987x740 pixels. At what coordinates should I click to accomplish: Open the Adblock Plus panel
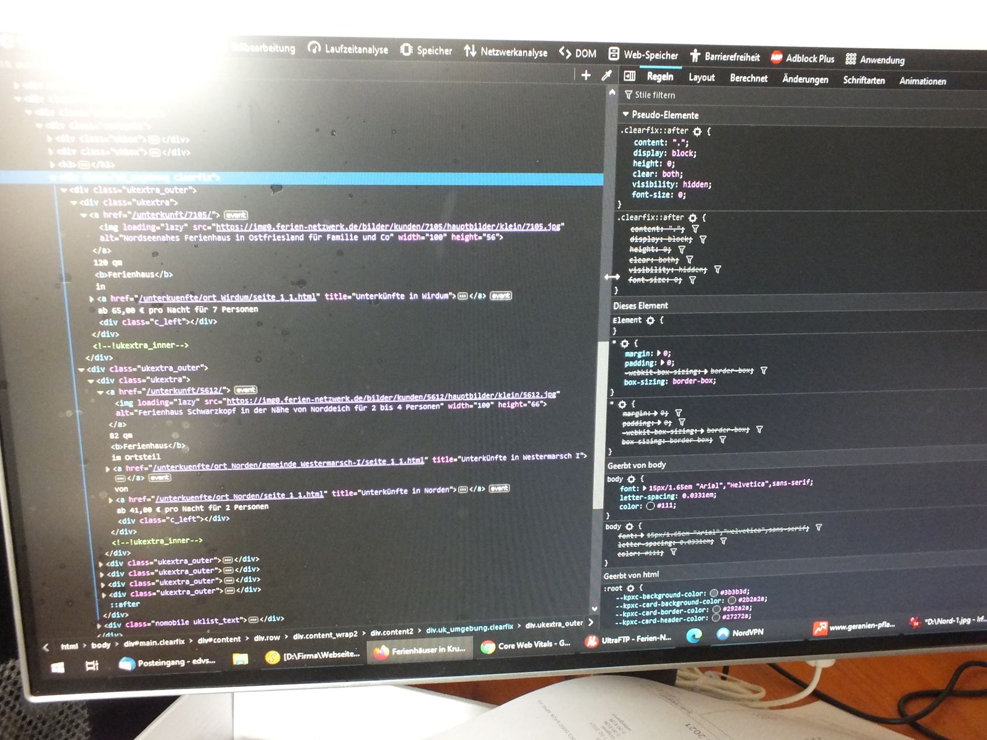803,59
